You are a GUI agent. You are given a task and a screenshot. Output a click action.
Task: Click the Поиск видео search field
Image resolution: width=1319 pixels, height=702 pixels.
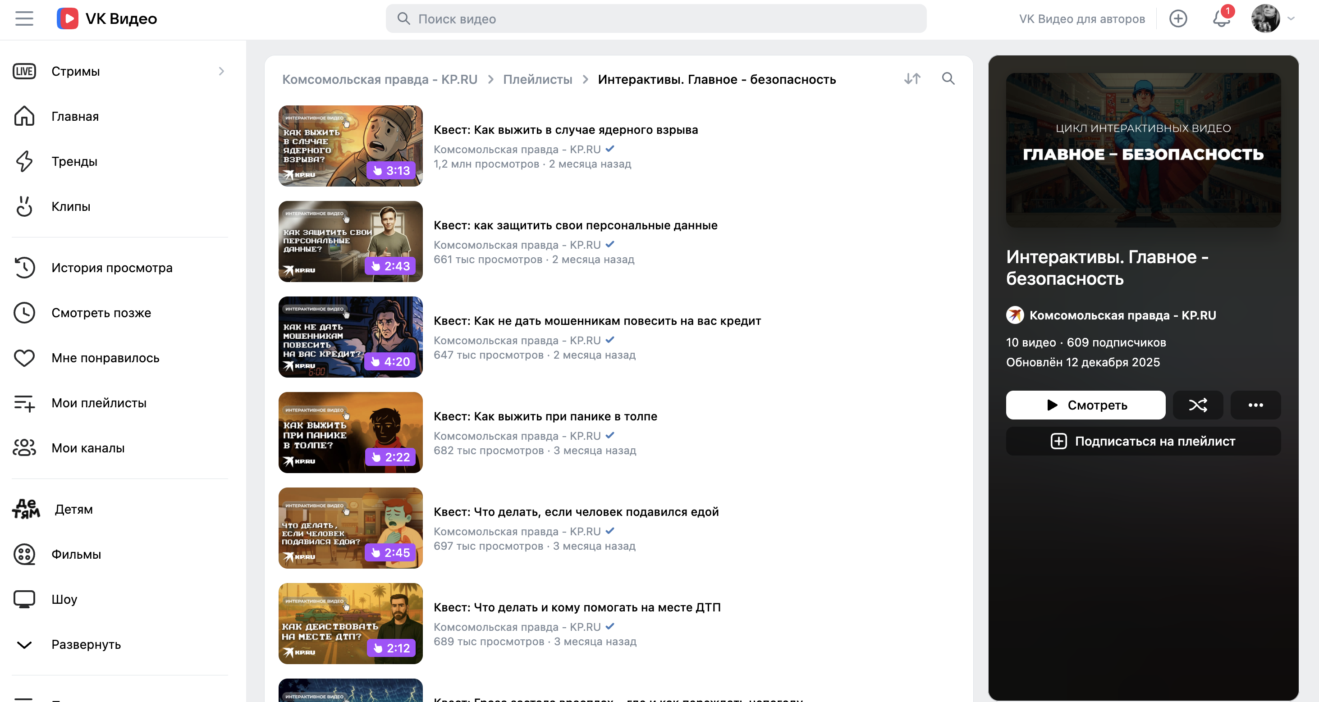pyautogui.click(x=655, y=19)
